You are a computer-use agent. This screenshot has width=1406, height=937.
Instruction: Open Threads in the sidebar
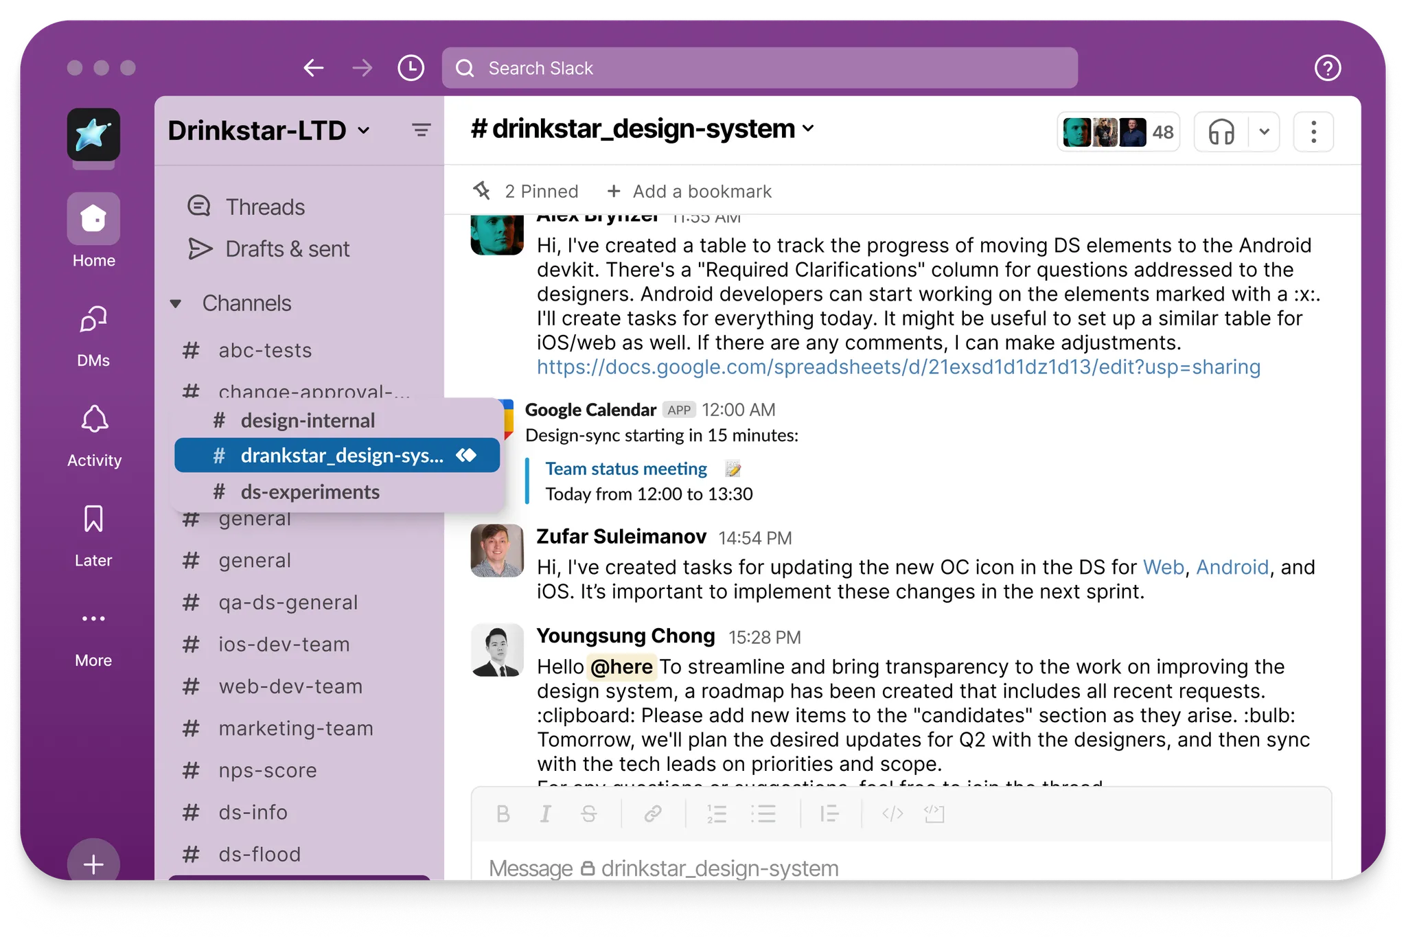coord(246,207)
